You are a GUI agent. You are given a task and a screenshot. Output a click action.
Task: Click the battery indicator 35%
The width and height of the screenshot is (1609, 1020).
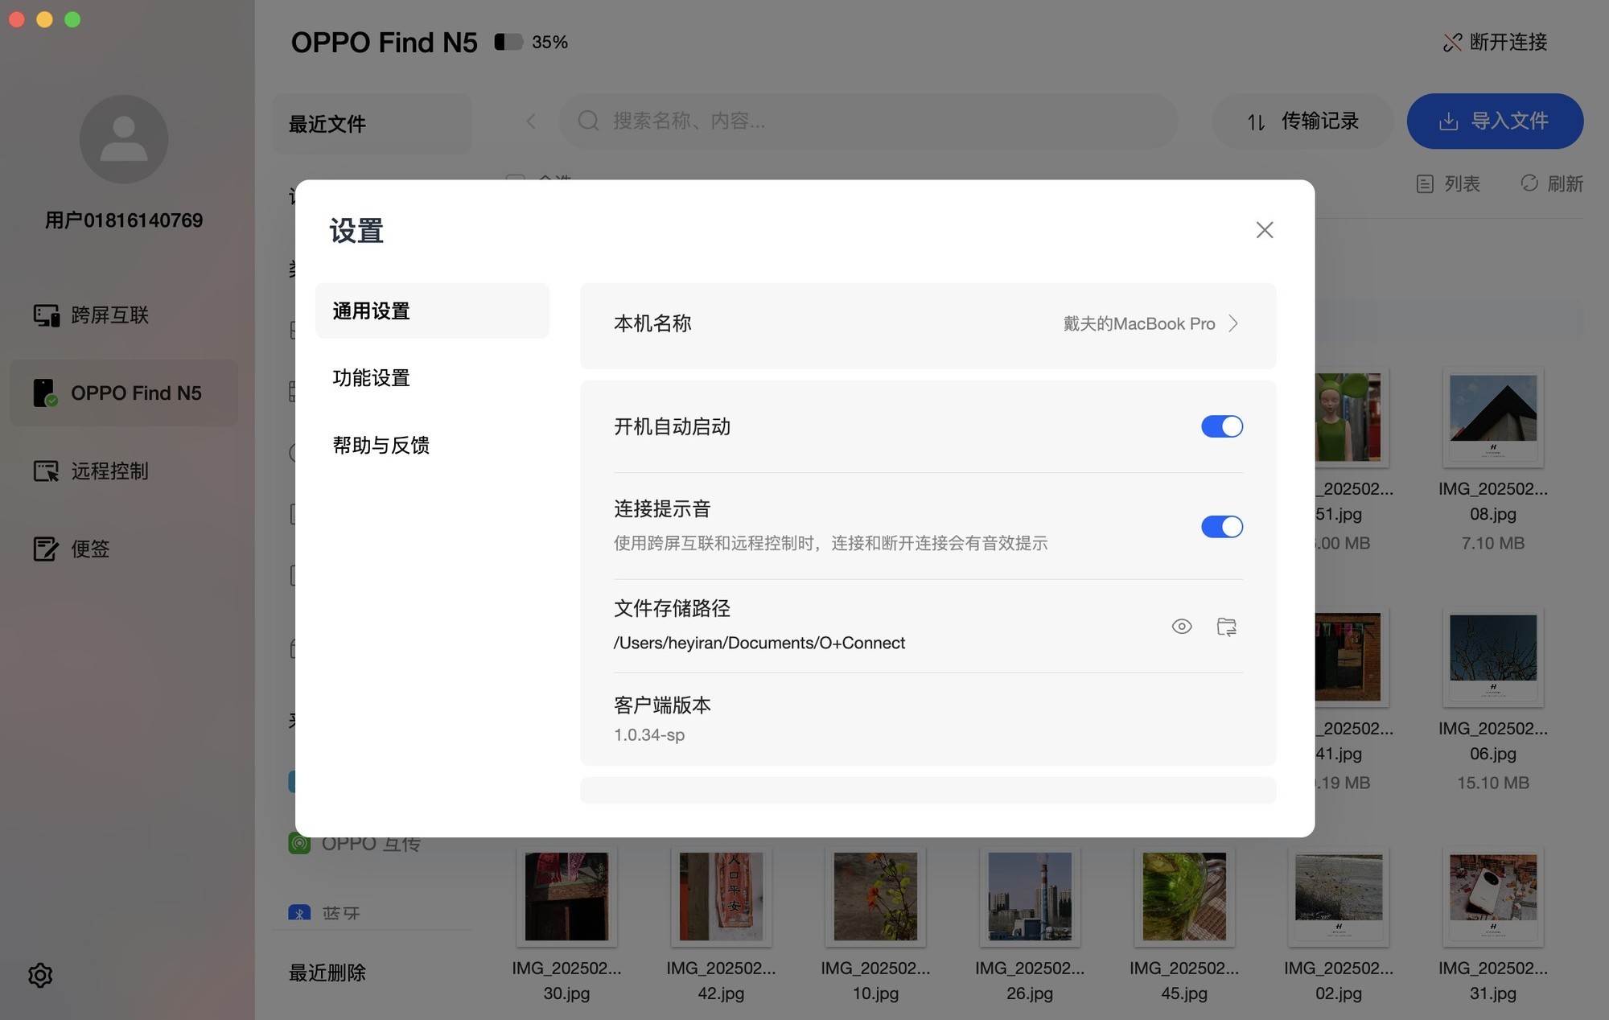(x=531, y=42)
